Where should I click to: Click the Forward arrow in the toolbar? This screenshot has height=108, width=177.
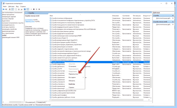point(6,9)
